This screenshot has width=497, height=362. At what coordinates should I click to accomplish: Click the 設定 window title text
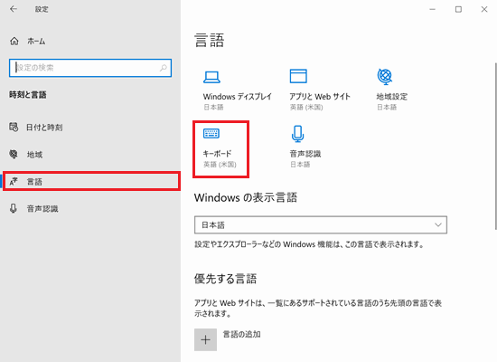point(42,9)
